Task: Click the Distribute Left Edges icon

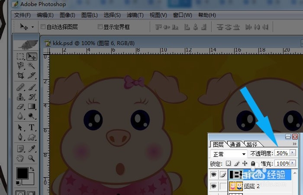Action: [248, 27]
